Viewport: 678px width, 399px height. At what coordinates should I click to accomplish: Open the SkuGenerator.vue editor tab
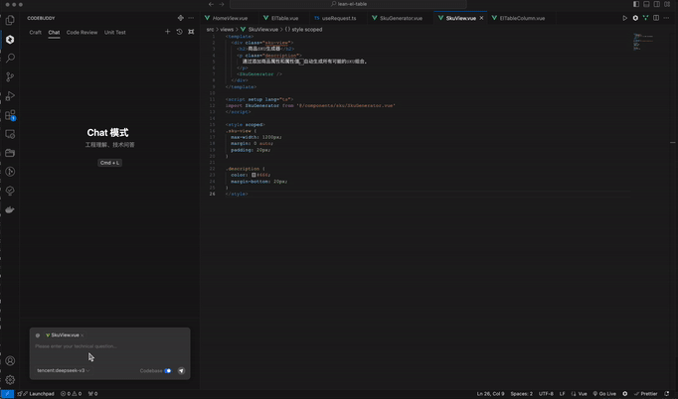[x=401, y=18]
